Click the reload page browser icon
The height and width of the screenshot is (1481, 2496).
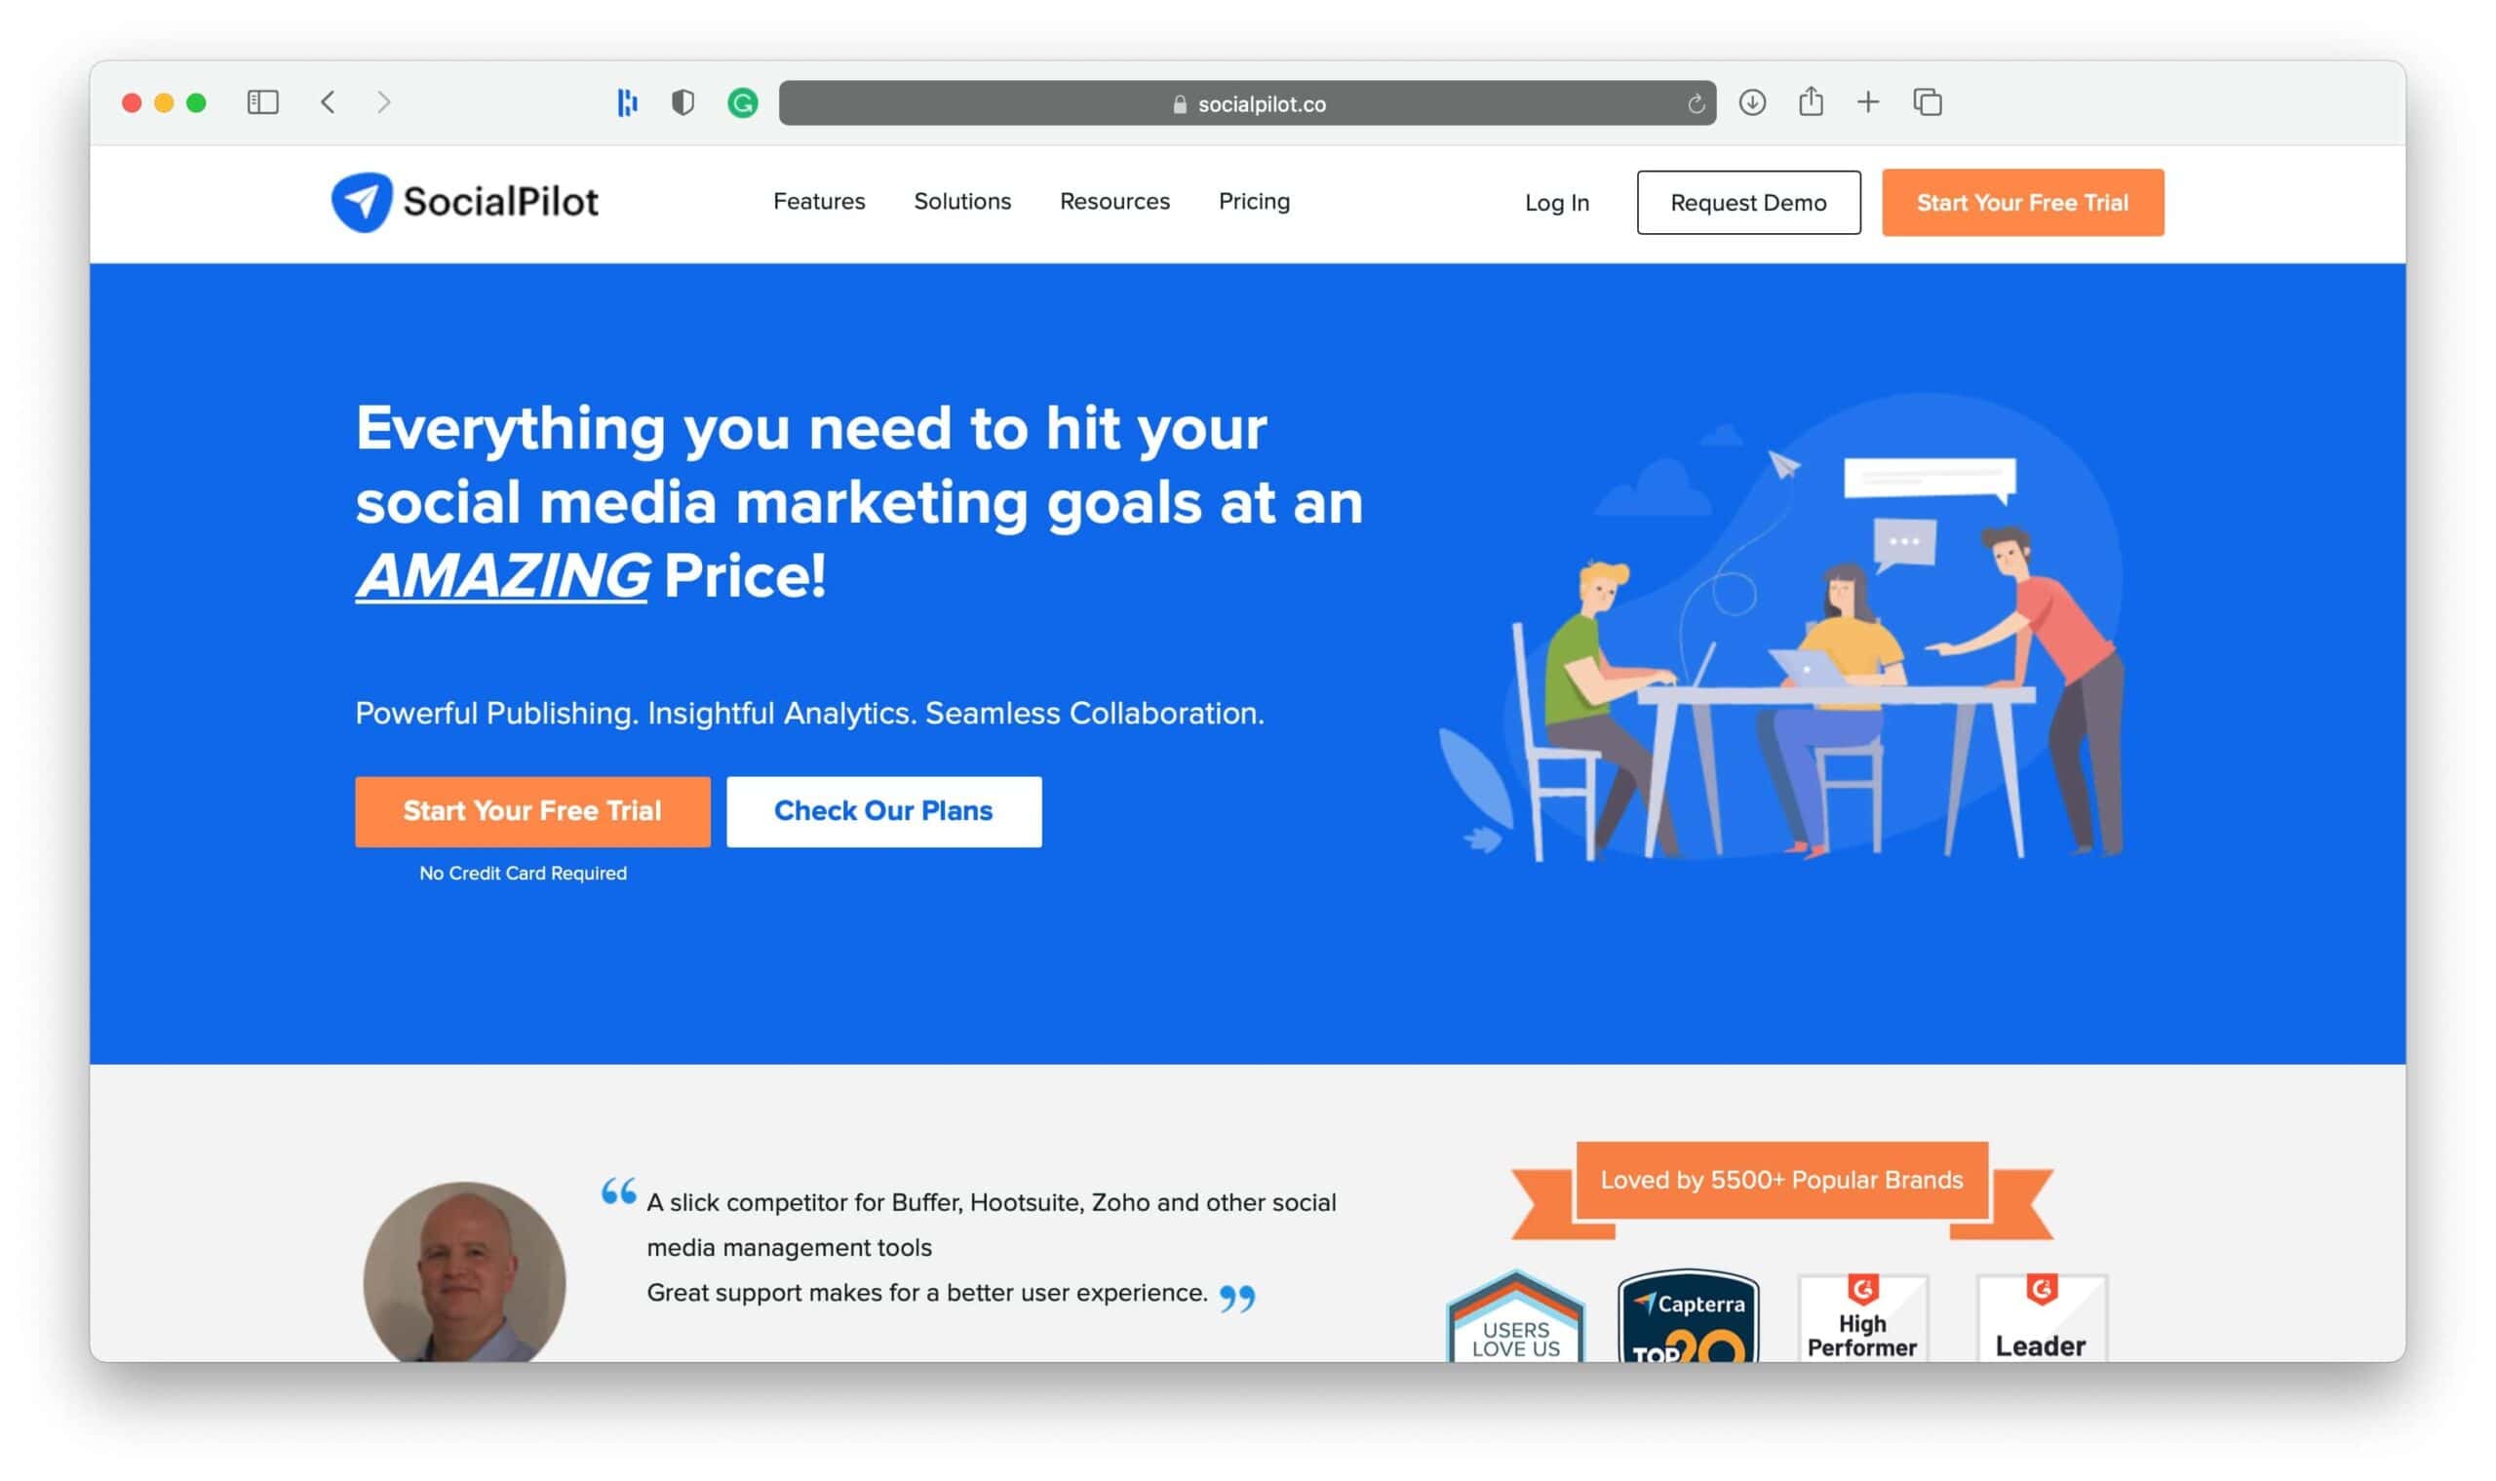(x=1693, y=102)
